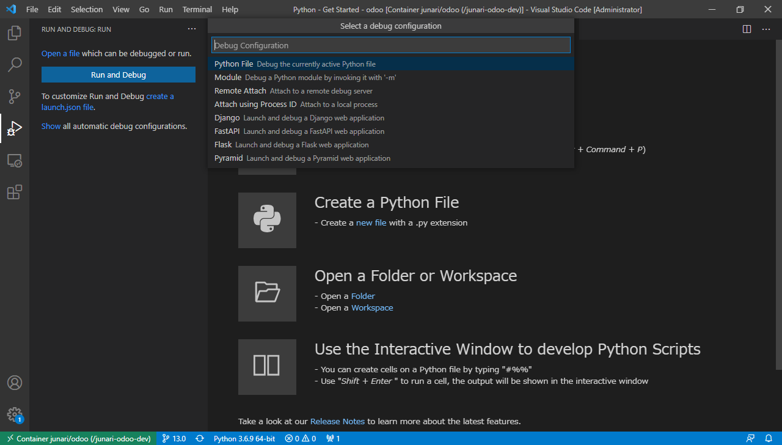Click the split editor icon
Image resolution: width=782 pixels, height=445 pixels.
click(x=747, y=29)
